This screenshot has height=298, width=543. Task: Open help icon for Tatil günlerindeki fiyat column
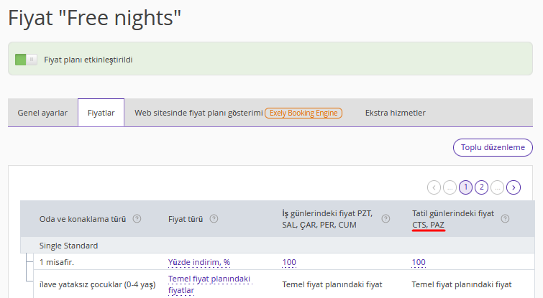[x=506, y=219]
